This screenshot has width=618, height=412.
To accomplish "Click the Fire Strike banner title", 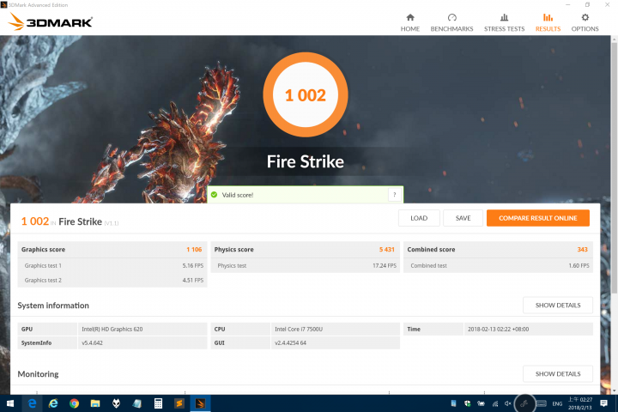I will (306, 161).
